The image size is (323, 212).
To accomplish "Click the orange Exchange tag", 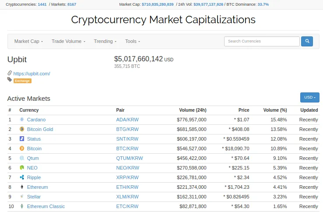I will (x=22, y=81).
